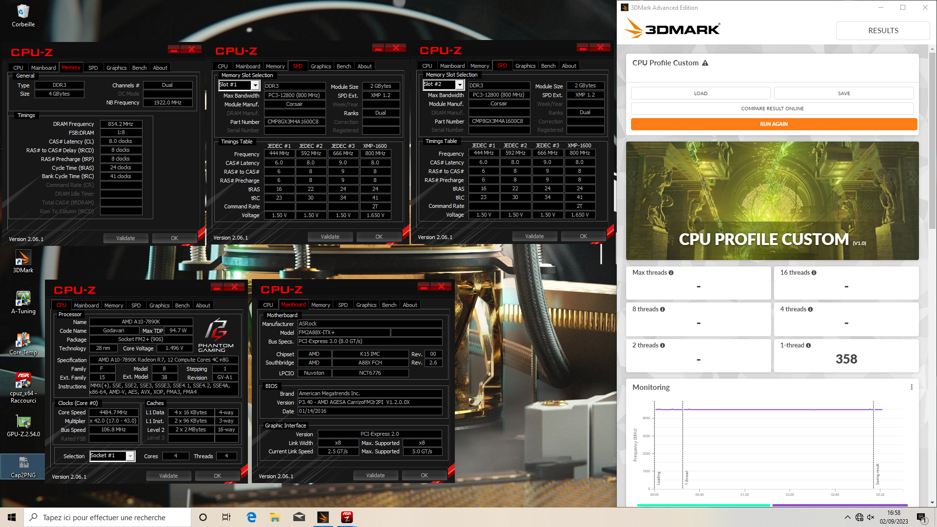Click the warning icon beside CPU Profile Custom

click(x=705, y=63)
